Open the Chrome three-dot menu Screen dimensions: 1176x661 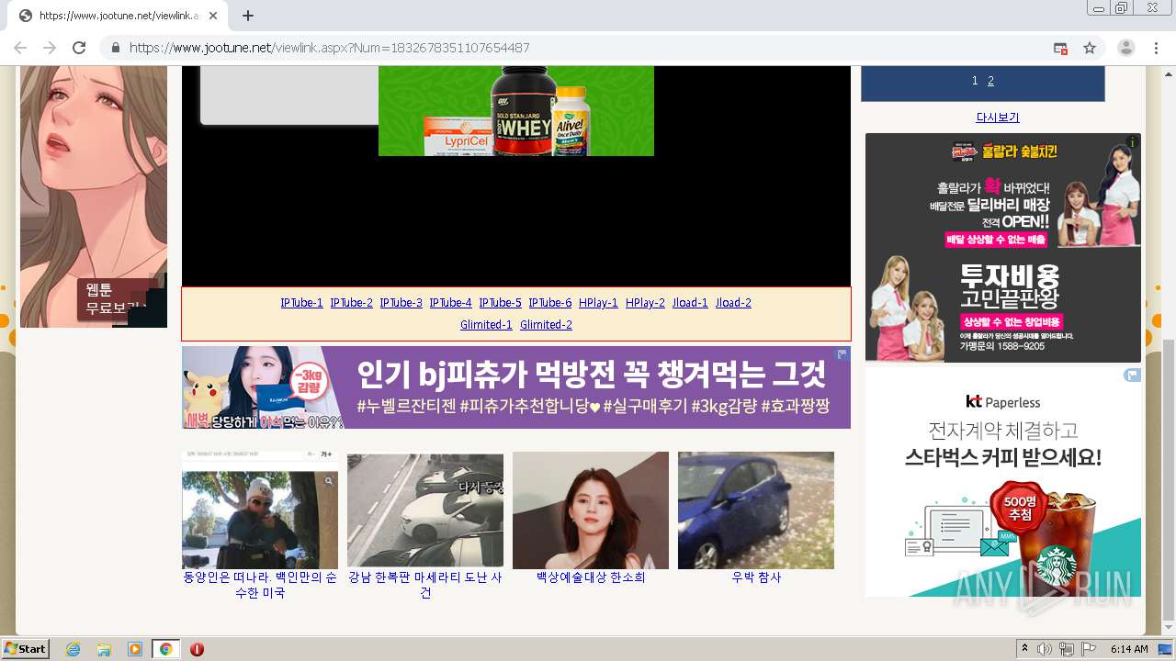click(1157, 48)
